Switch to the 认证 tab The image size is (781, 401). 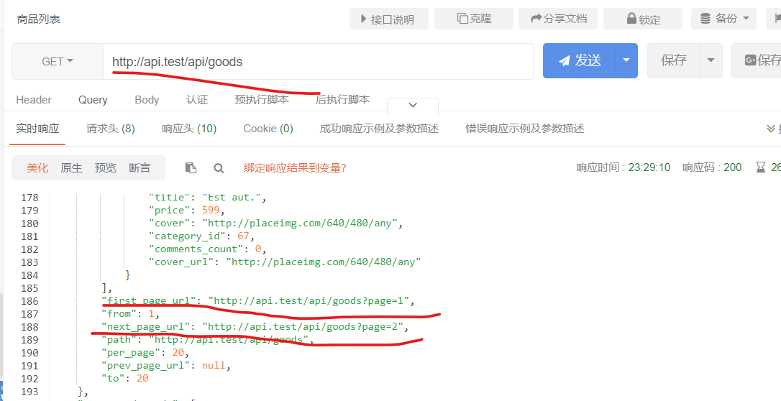(x=197, y=100)
